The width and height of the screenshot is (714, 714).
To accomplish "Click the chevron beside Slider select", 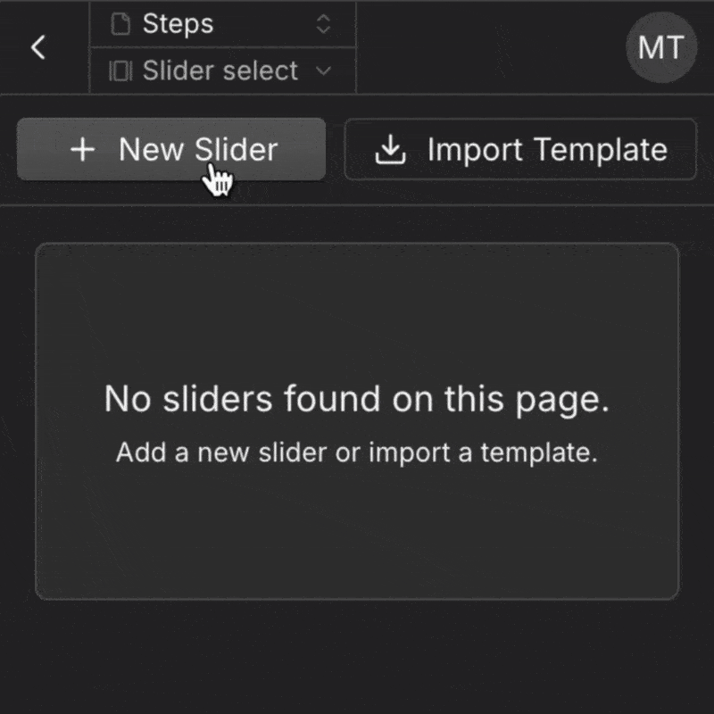I will tap(325, 71).
